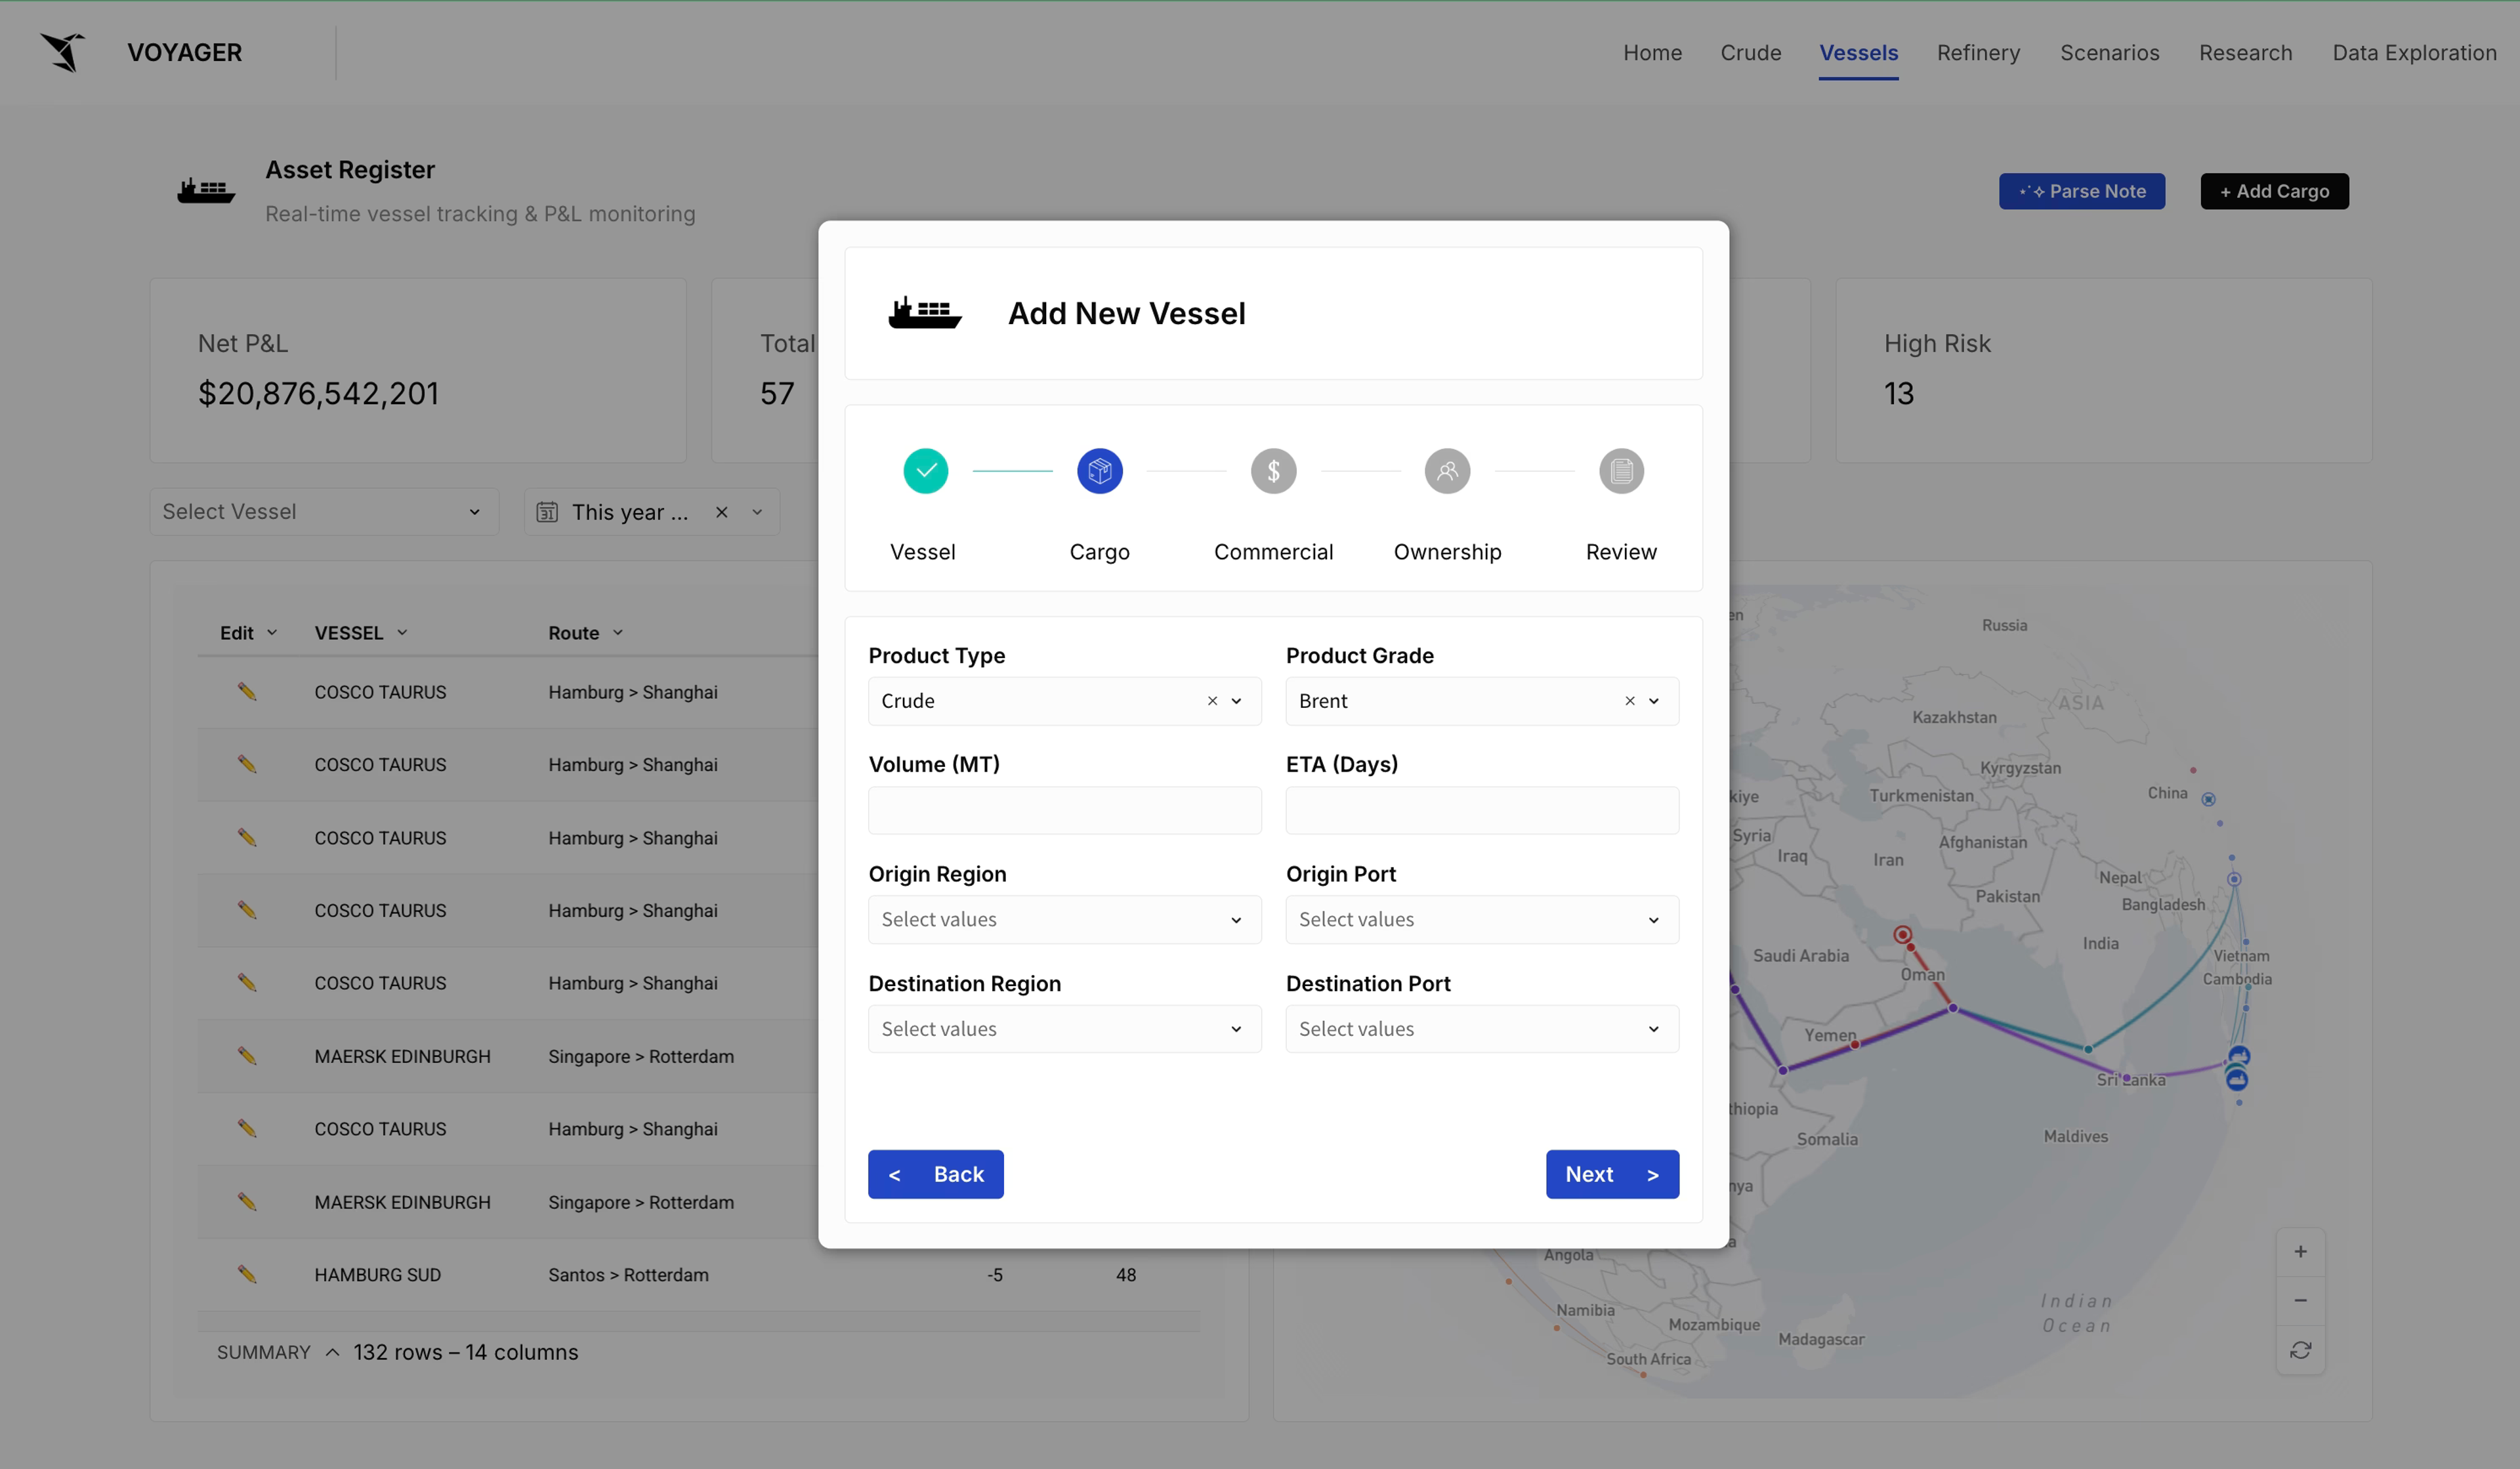Open the Select Vessel dropdown
Image resolution: width=2520 pixels, height=1469 pixels.
coord(324,512)
